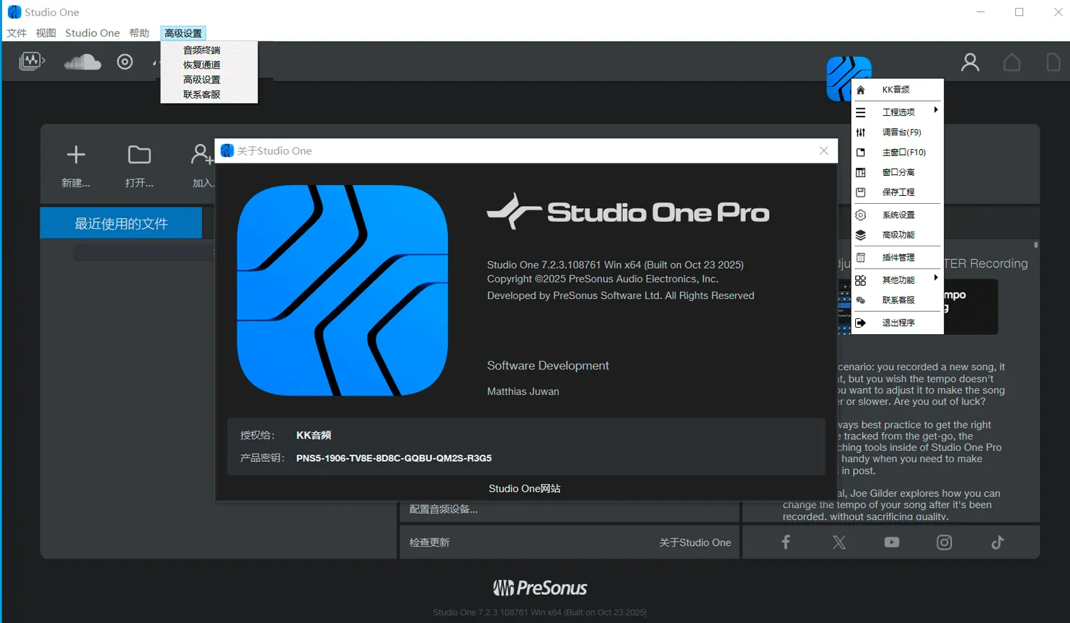Viewport: 1070px width, 623px height.
Task: Click the product key PNS5-1906-TV8E text
Action: (x=394, y=458)
